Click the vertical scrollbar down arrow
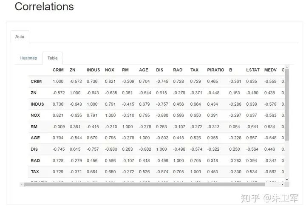The width and height of the screenshot is (306, 211). (287, 180)
